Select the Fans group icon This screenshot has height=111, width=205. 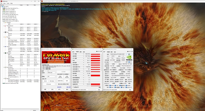coord(5,32)
